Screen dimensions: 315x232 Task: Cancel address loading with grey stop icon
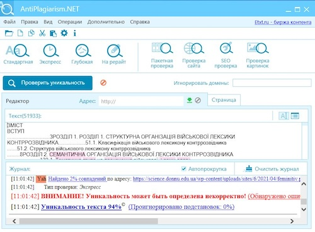tap(198, 101)
